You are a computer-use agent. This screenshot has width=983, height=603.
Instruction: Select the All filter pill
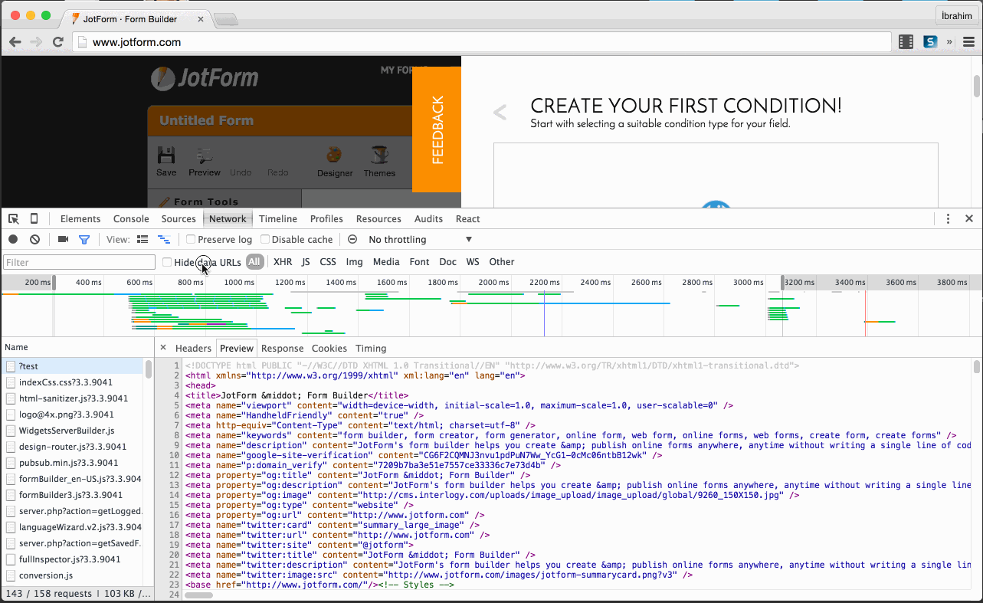(x=254, y=262)
